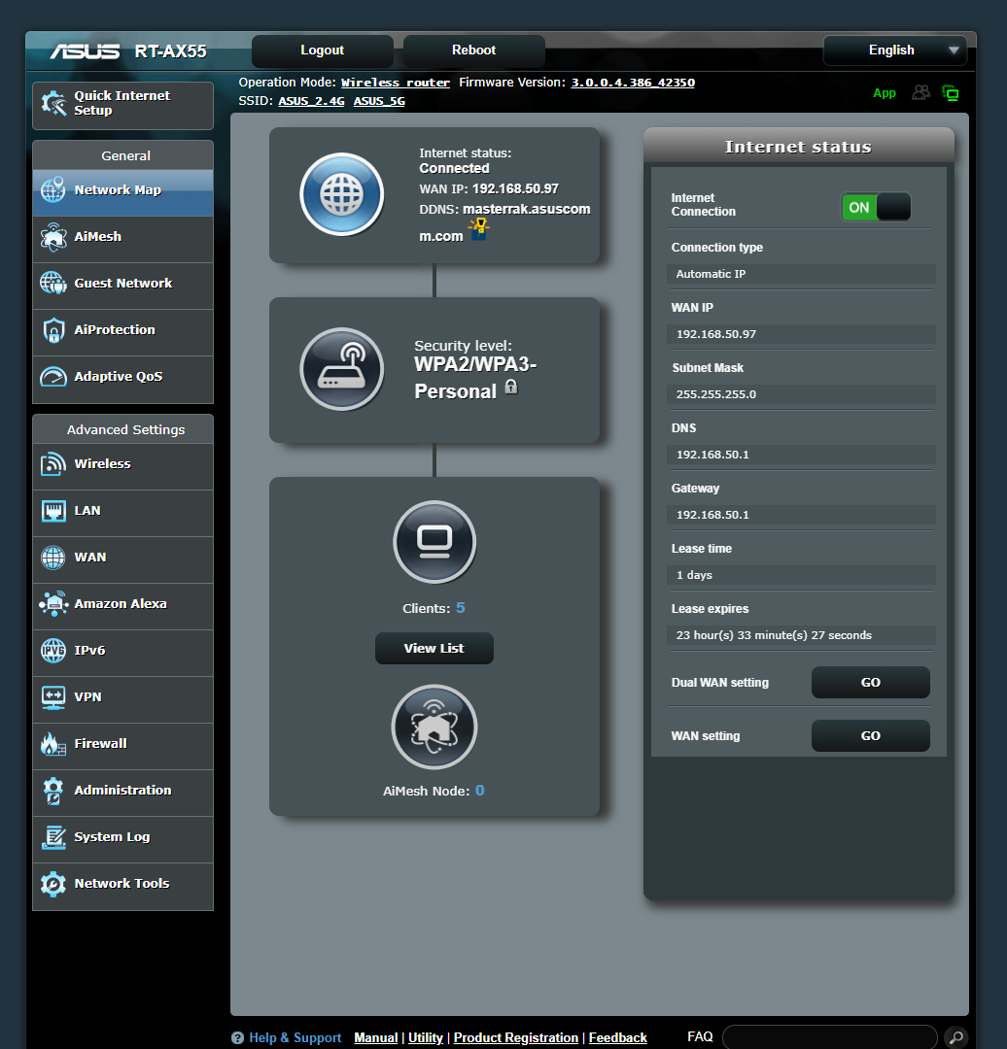Click the AiProtection shield icon

point(52,330)
